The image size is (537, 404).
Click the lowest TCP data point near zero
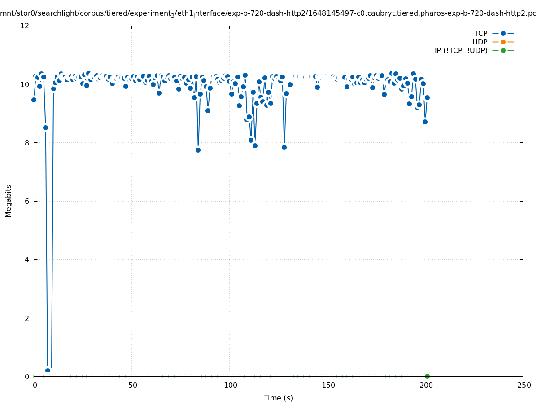(48, 370)
